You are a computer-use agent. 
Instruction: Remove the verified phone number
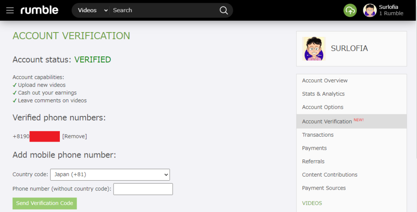tap(75, 136)
